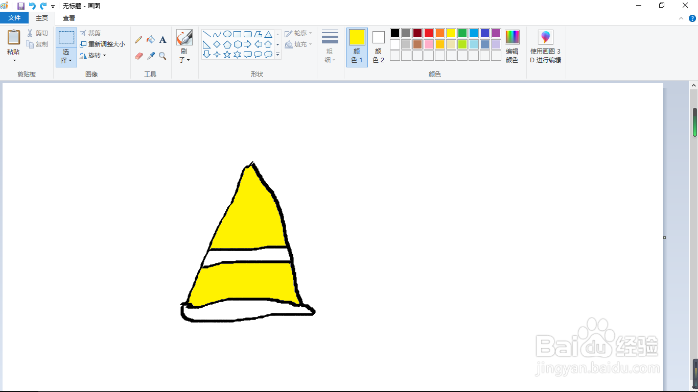Image resolution: width=698 pixels, height=392 pixels.
Task: Pick the red color swatch
Action: point(429,33)
